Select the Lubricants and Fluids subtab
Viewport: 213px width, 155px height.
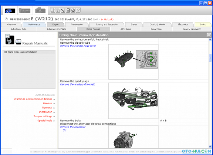coord(57,29)
